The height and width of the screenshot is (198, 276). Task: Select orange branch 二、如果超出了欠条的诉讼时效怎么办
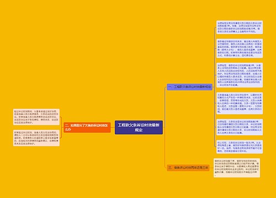(87, 128)
